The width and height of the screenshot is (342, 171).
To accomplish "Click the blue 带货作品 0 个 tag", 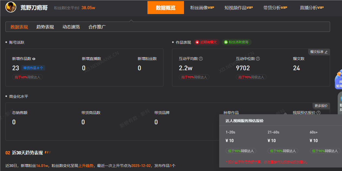I will click(x=33, y=68).
